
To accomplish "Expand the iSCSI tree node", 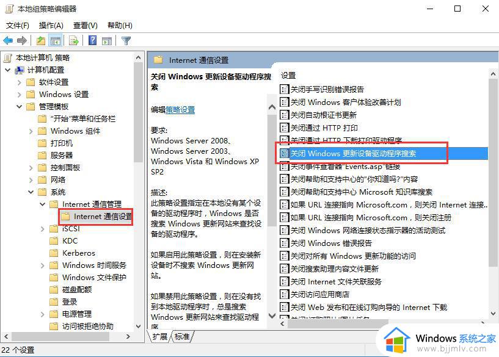I will tap(43, 229).
